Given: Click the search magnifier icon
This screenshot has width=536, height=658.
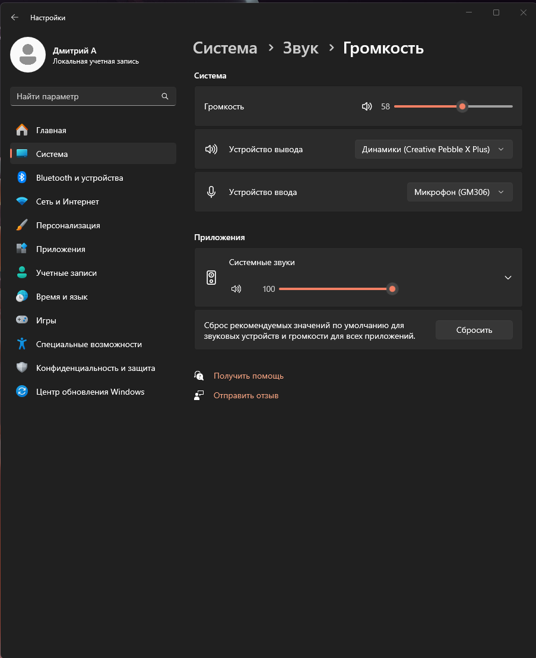Looking at the screenshot, I should tap(165, 96).
